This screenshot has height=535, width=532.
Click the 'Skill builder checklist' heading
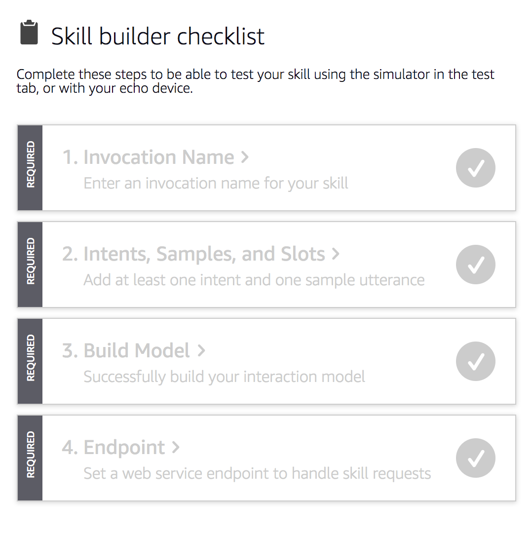tap(157, 36)
